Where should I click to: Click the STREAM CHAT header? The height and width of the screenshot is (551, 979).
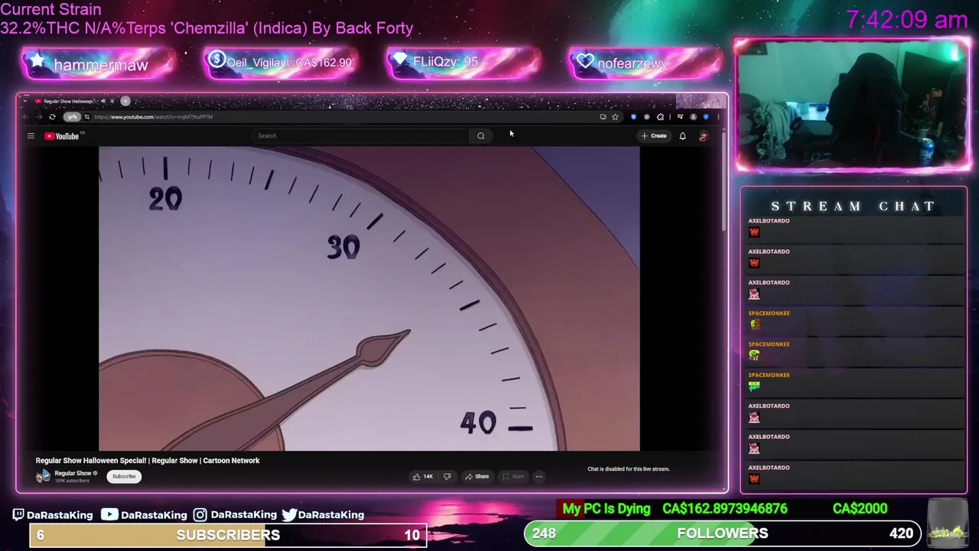[x=853, y=206]
